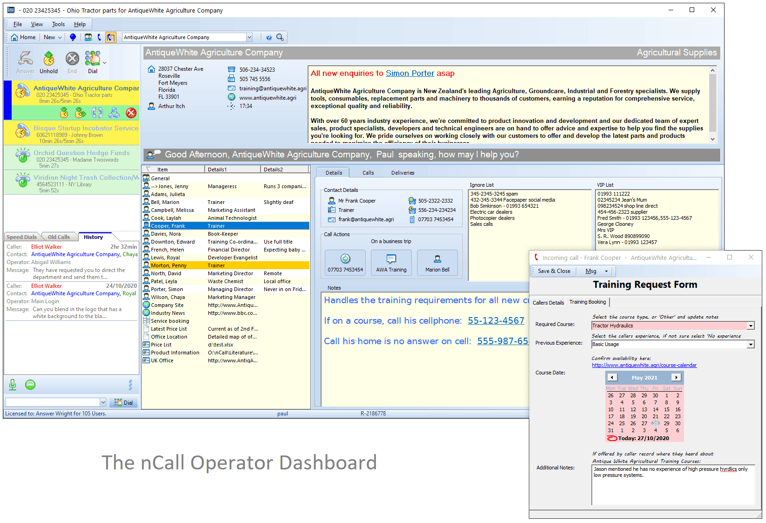Switch to the Callers Details tab
766x523 pixels.
548,303
